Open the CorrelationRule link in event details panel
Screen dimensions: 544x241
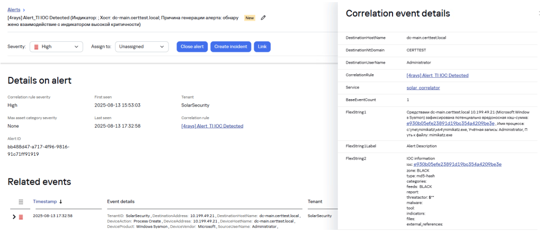[x=437, y=75]
